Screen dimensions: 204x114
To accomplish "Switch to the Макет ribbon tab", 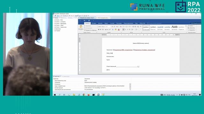I will [x=106, y=23].
